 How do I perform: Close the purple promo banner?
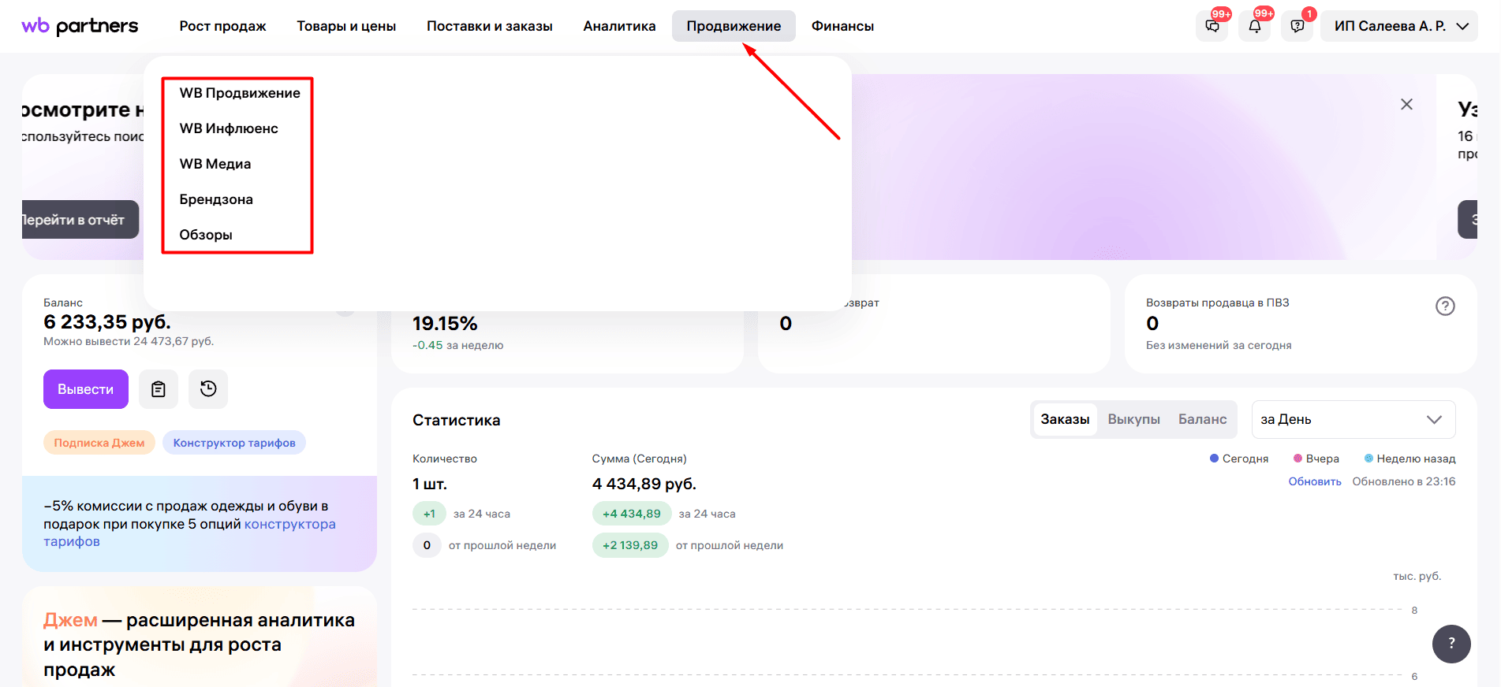pyautogui.click(x=1406, y=104)
